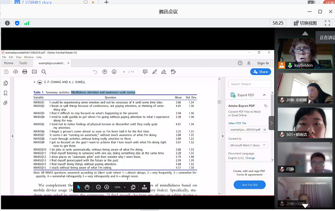Screen dimensions: 335x211
Task: Click the find text magnifier icon
Action: pos(44,72)
